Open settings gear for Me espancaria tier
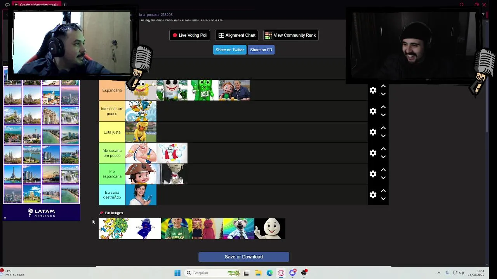 [x=373, y=174]
